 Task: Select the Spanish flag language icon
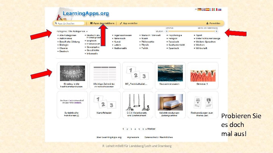pyautogui.click(x=207, y=10)
